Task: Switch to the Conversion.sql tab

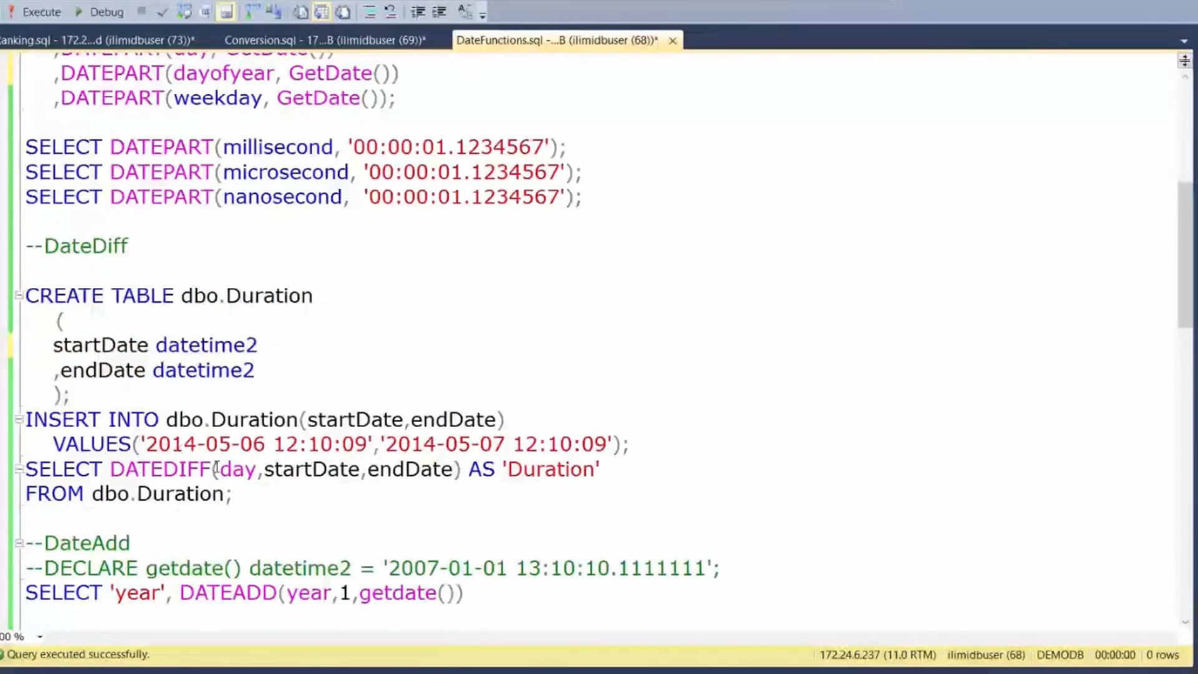Action: click(x=324, y=40)
